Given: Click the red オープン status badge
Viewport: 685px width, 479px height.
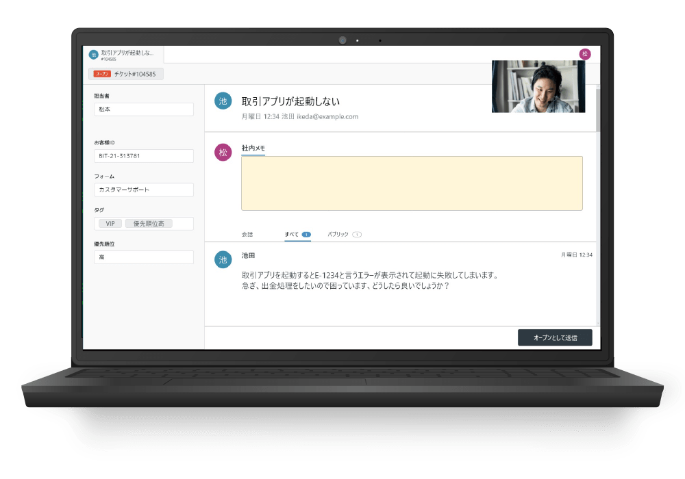Looking at the screenshot, I should point(102,74).
